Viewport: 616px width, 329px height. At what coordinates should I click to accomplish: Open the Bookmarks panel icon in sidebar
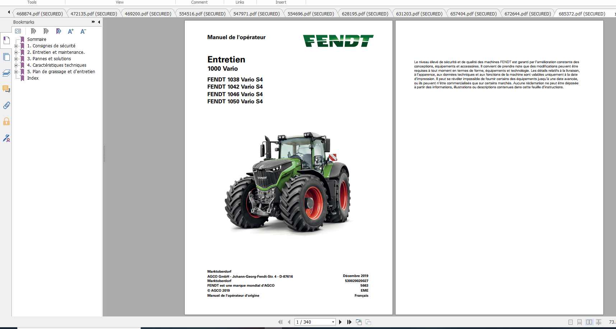(x=6, y=40)
